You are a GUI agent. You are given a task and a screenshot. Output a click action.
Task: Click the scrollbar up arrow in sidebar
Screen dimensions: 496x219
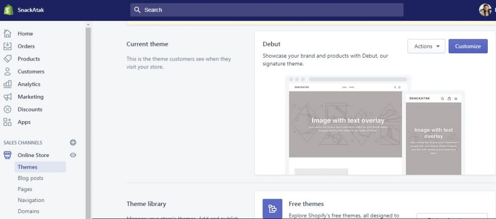tap(88, 24)
